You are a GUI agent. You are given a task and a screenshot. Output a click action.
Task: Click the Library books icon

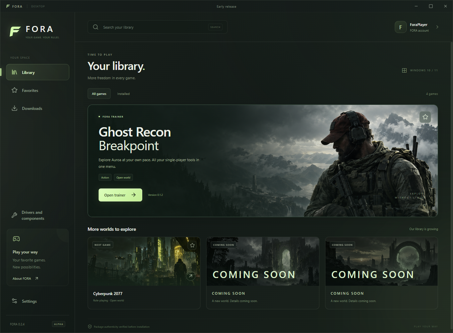click(x=14, y=72)
